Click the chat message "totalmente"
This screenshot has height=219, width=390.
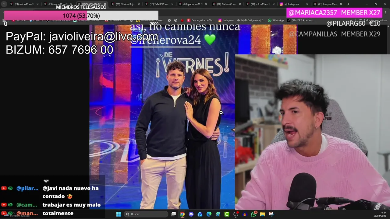58,214
